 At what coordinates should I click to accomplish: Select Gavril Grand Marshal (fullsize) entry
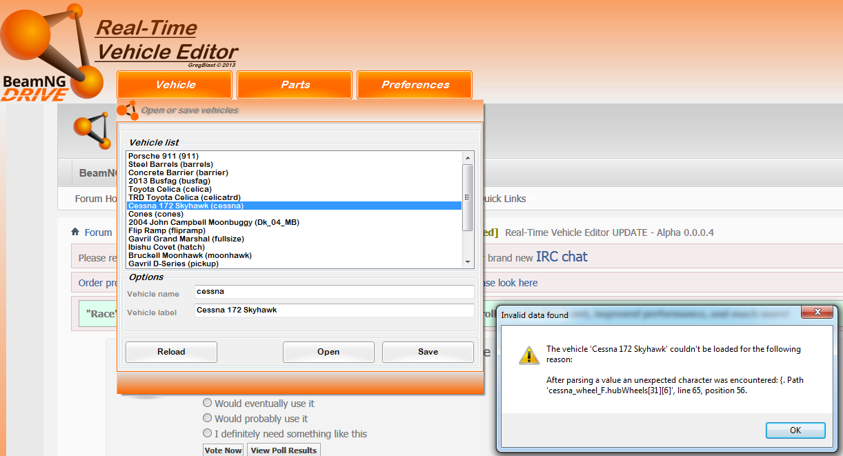pos(295,239)
